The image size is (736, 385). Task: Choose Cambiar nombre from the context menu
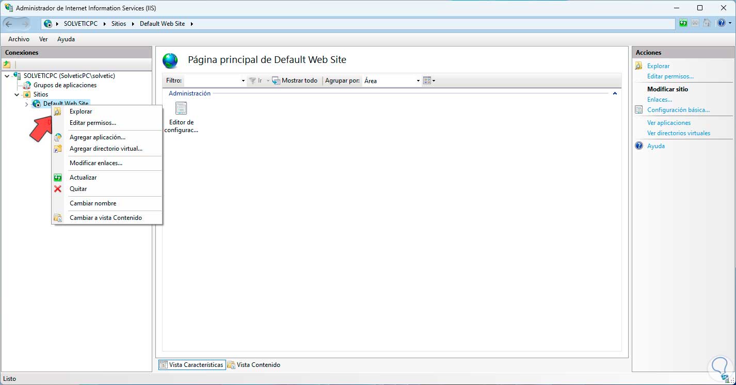click(107, 203)
